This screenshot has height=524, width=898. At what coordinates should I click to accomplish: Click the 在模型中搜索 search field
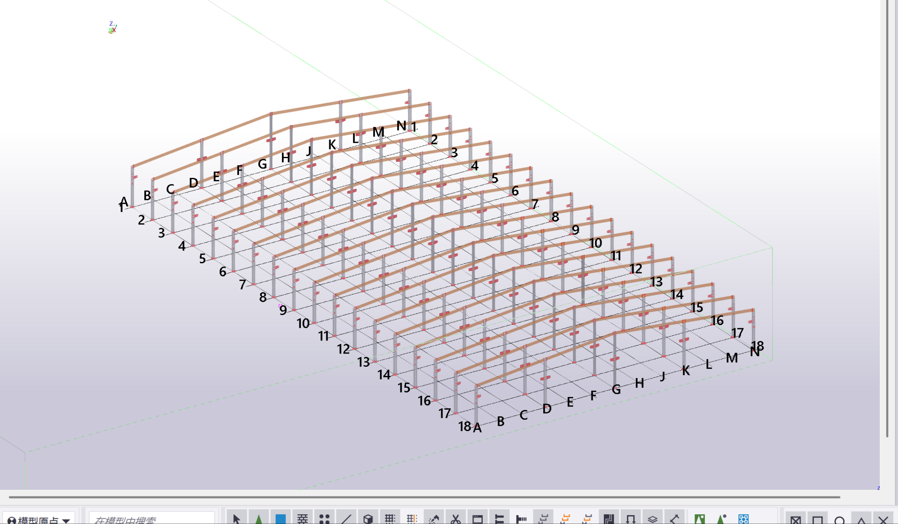149,520
